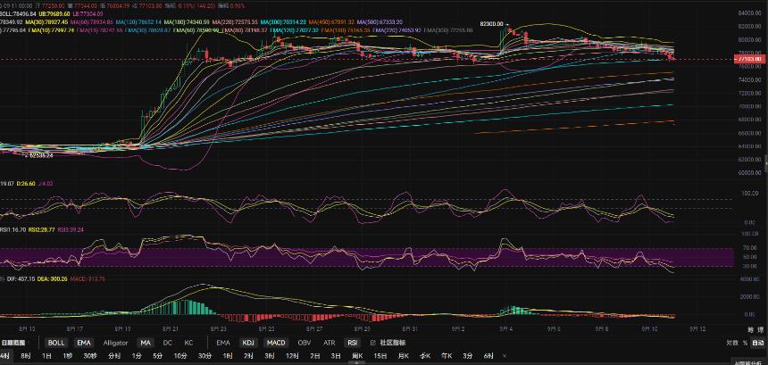Enable the DC indicator
The height and width of the screenshot is (365, 768).
point(168,343)
